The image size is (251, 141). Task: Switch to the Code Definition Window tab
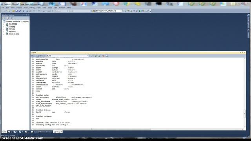tap(42, 132)
